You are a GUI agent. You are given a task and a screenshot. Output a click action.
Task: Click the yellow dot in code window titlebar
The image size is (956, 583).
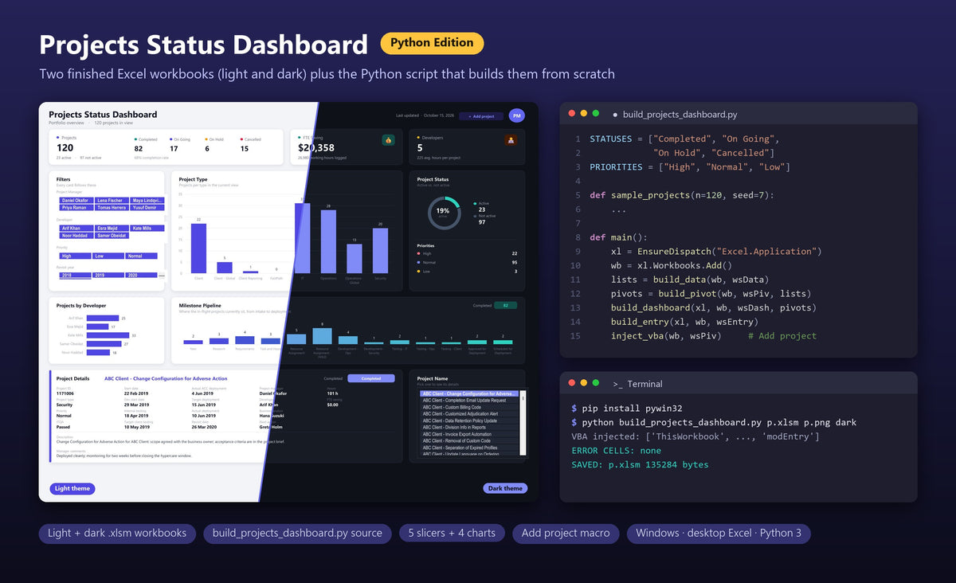tap(583, 114)
